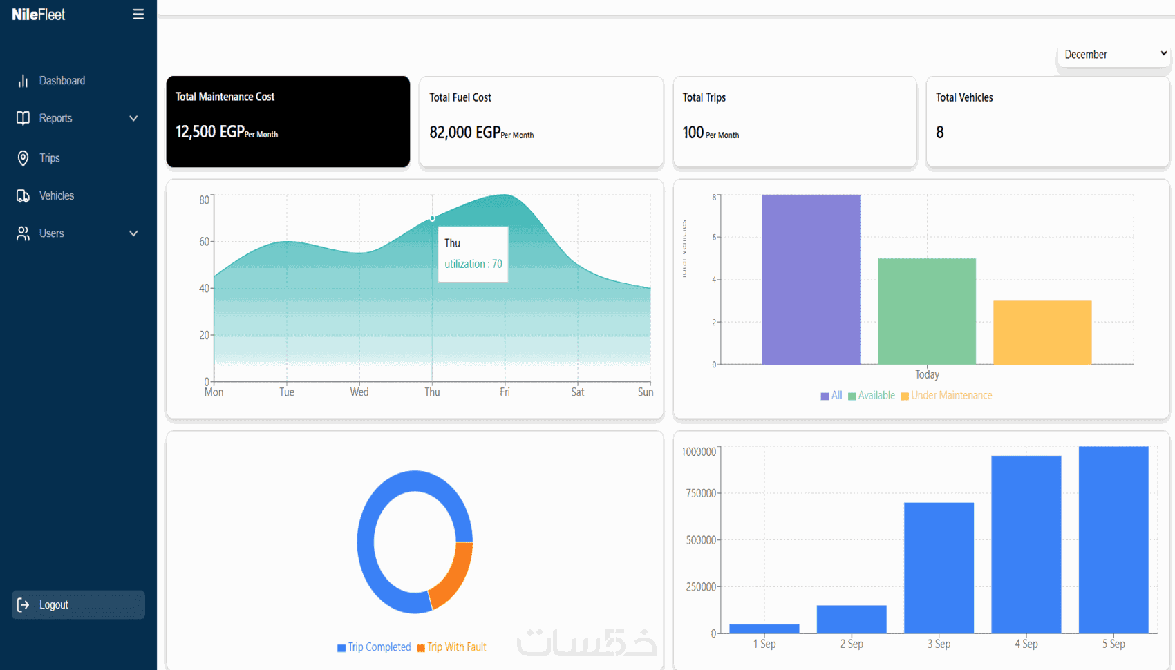Click the Logout arrow icon
This screenshot has height=670, width=1175.
point(23,605)
